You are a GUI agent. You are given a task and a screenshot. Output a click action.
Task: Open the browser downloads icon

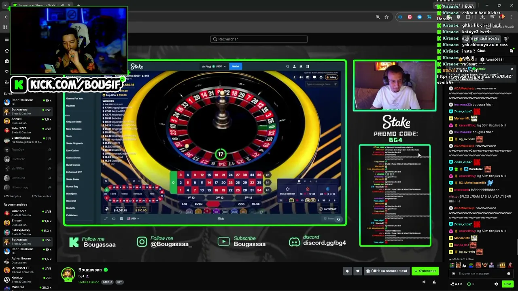(482, 17)
